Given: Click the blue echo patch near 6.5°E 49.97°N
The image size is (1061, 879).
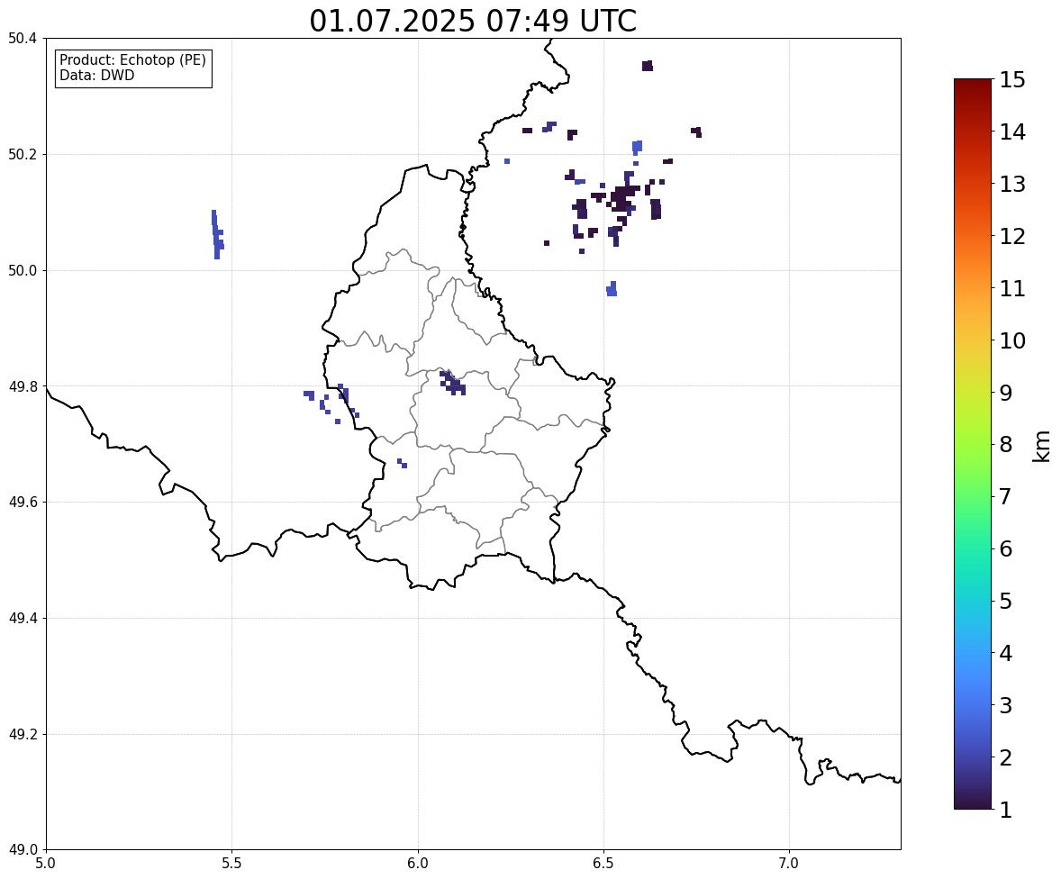Looking at the screenshot, I should click(612, 289).
